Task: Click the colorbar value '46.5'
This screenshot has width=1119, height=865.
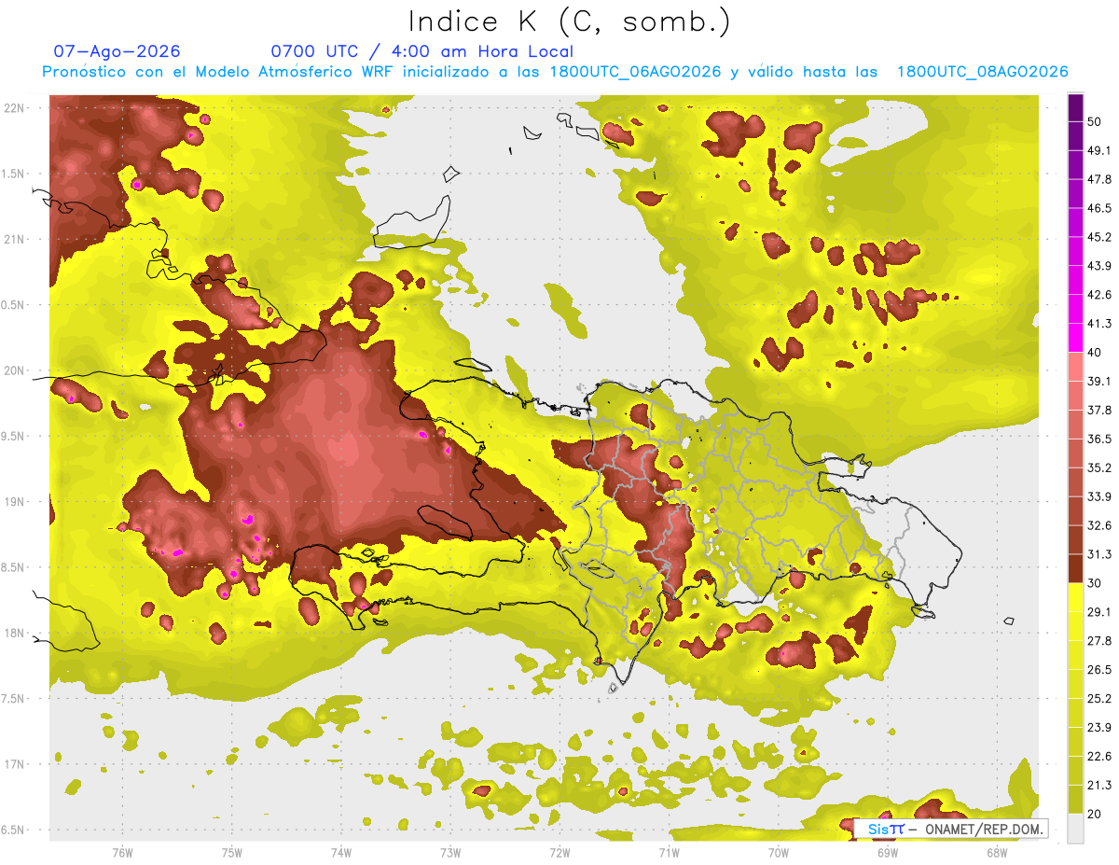Action: (1099, 207)
